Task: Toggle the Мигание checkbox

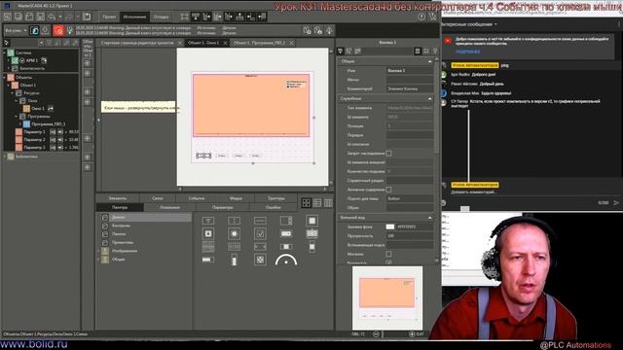Action: pyautogui.click(x=388, y=254)
